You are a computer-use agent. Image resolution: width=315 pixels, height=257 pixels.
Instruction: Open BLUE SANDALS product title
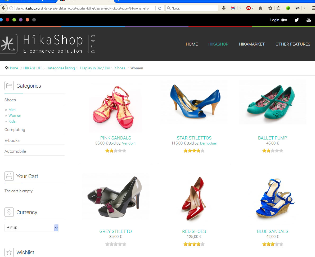[273, 231]
